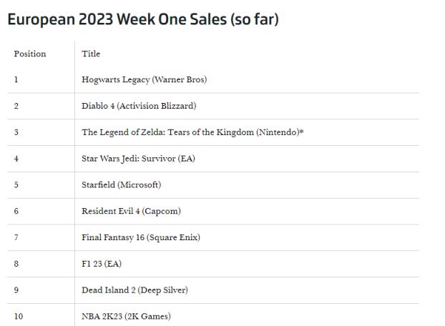Select position number 8 in the Position column
The image size is (445, 326).
tap(16, 264)
